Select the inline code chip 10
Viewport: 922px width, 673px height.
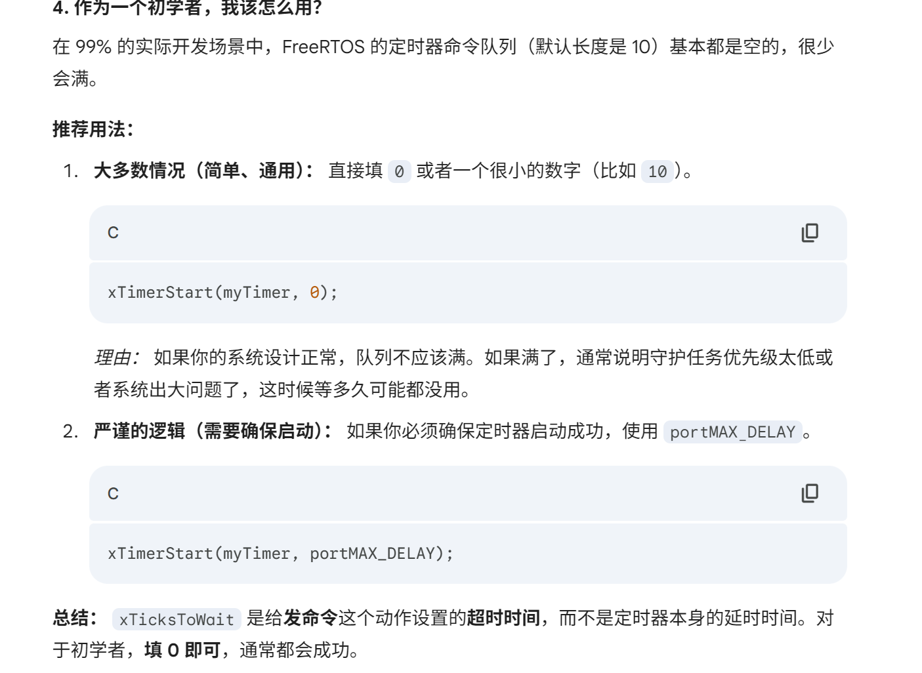657,171
